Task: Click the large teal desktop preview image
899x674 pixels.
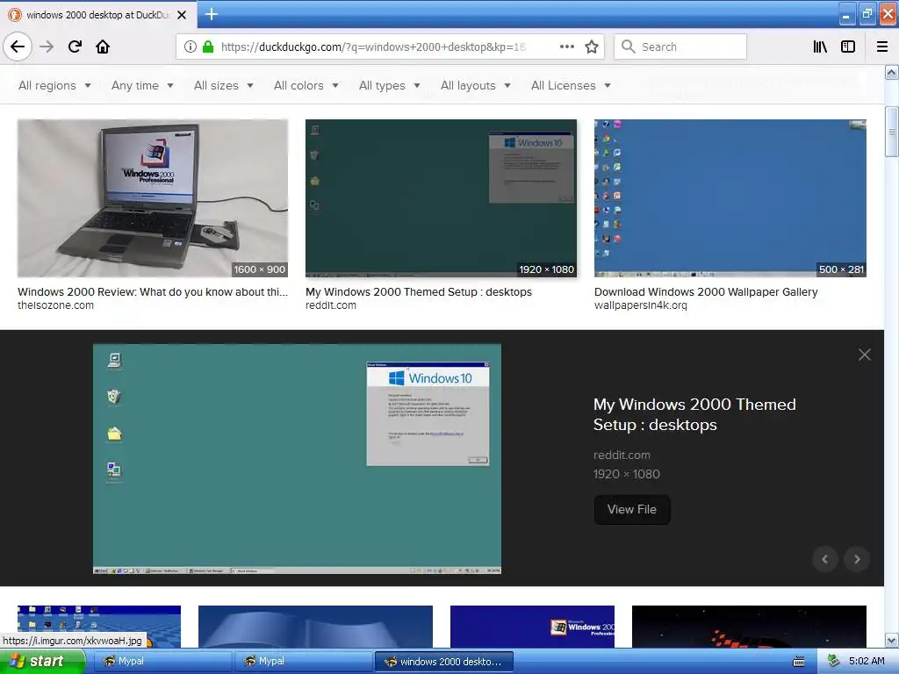Action: pyautogui.click(x=297, y=458)
